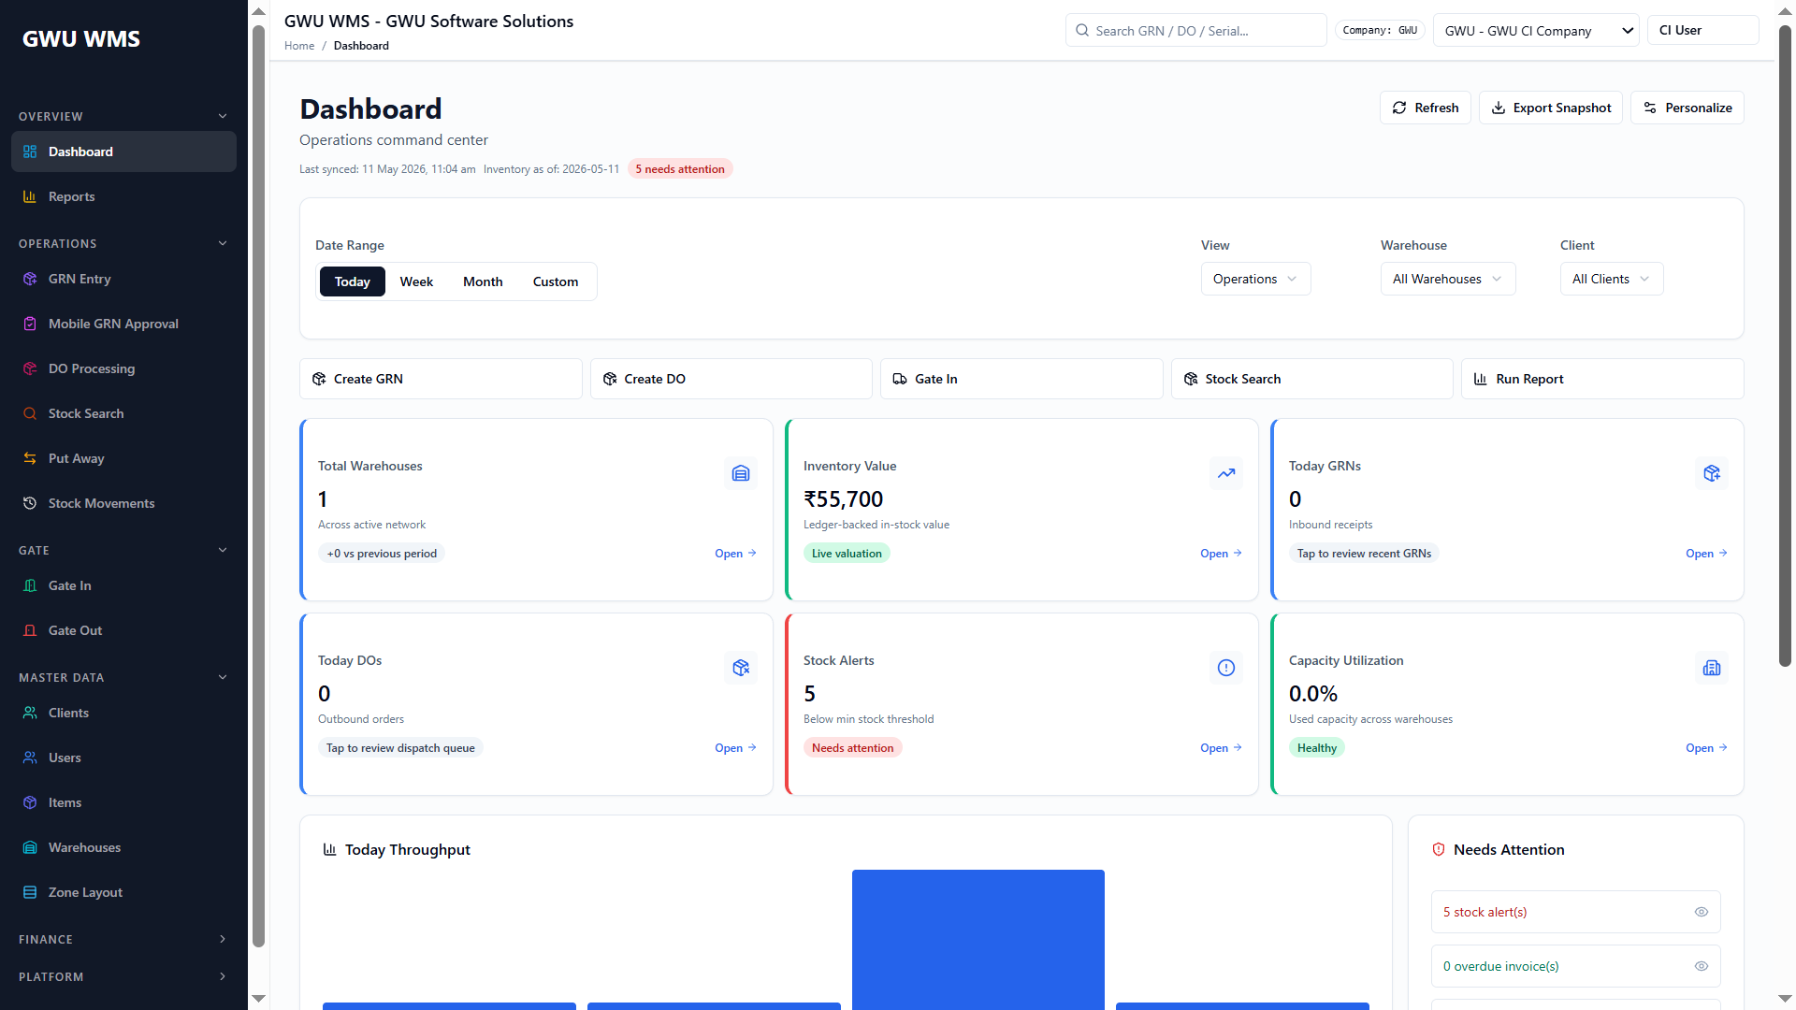Click the GRN Entry package icon

click(x=30, y=279)
